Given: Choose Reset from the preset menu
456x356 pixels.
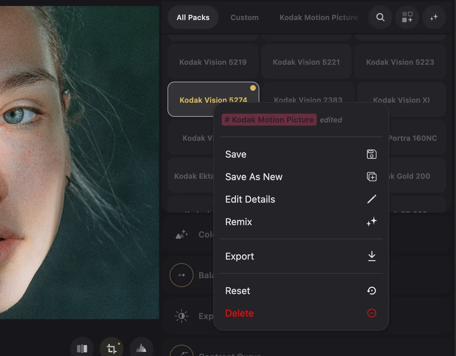Looking at the screenshot, I should [x=301, y=291].
